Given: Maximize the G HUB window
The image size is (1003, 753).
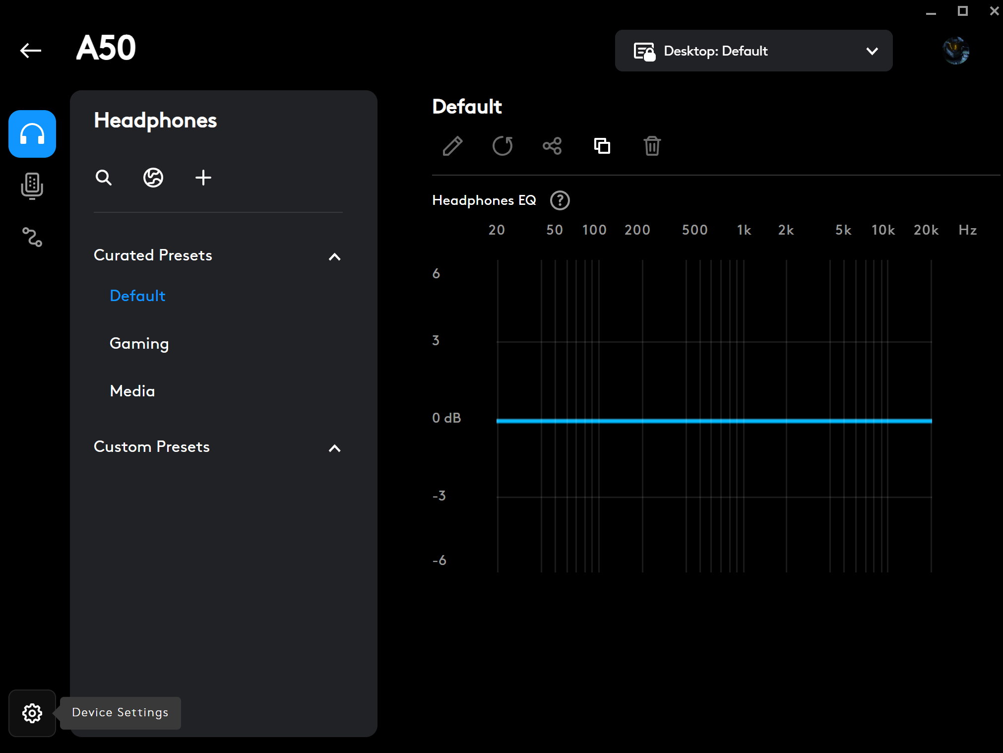Looking at the screenshot, I should pyautogui.click(x=963, y=11).
